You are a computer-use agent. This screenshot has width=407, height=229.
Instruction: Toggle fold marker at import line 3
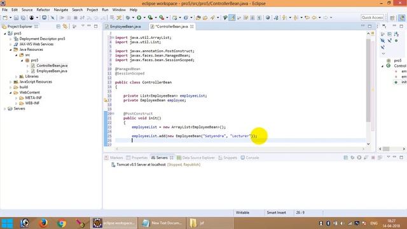(x=113, y=38)
